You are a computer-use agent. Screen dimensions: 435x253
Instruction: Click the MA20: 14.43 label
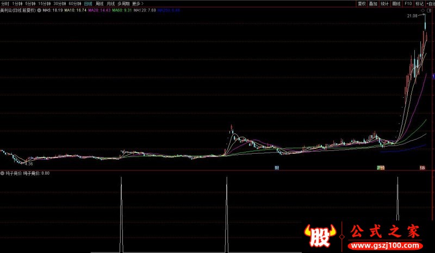tap(100, 10)
